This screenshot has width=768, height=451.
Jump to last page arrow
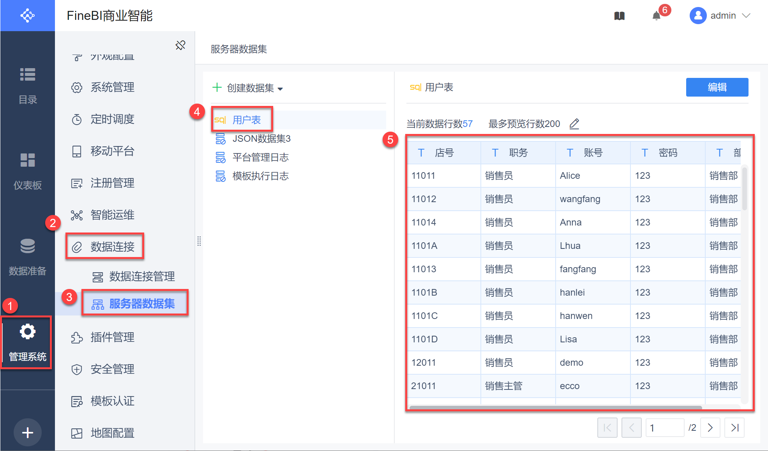tap(734, 428)
